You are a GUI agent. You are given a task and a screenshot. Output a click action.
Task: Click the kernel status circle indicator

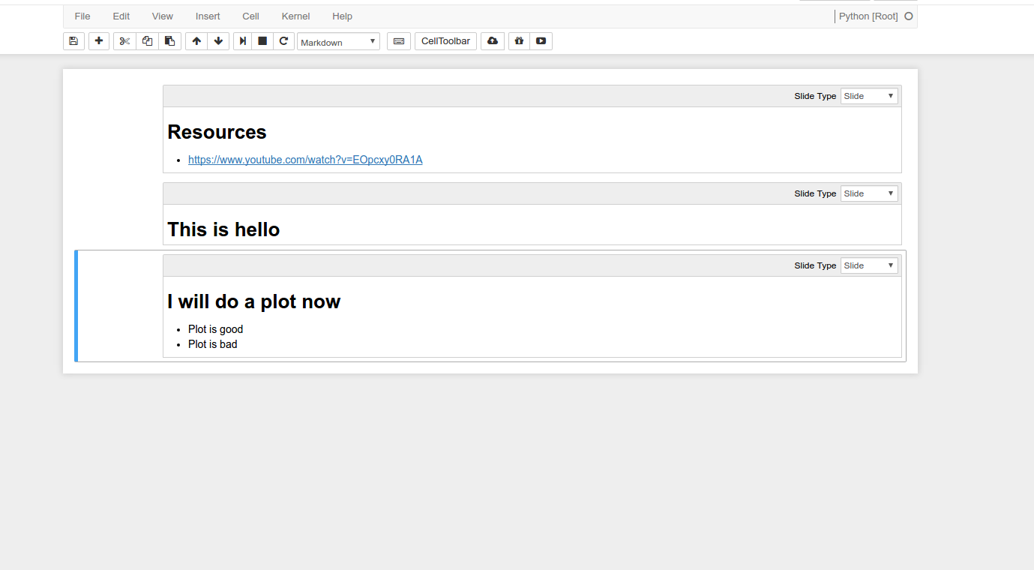[x=909, y=16]
